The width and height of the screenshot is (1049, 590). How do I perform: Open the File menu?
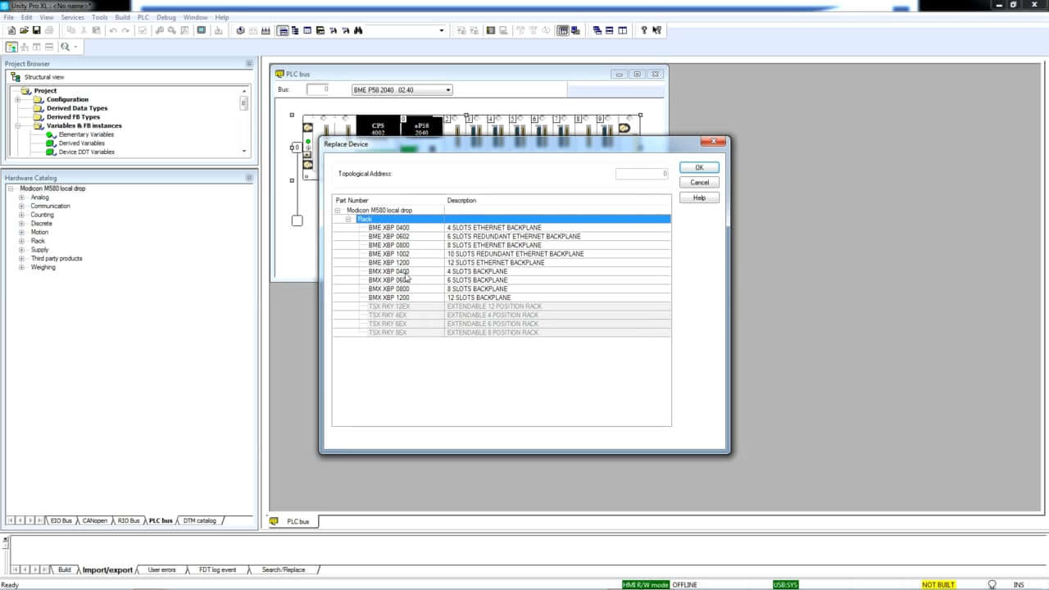point(9,17)
